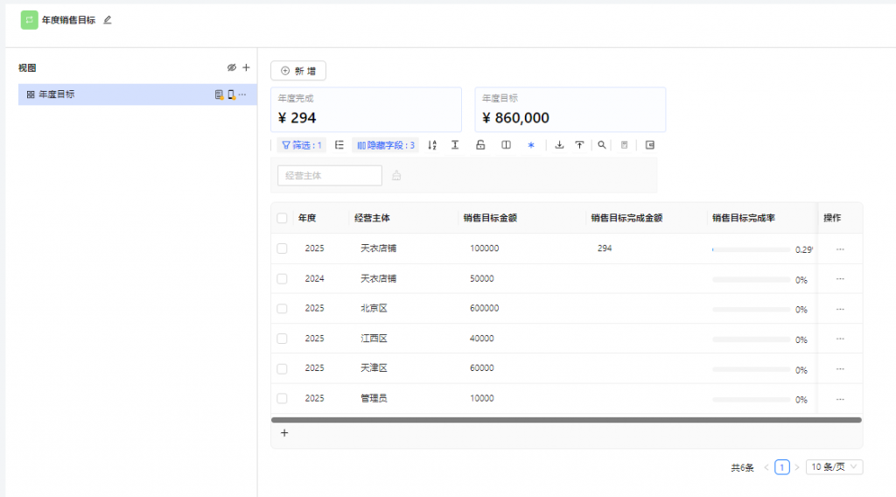Click the 0.29% progress bar for 天衣店铺 2025
The height and width of the screenshot is (497, 896).
tap(751, 249)
